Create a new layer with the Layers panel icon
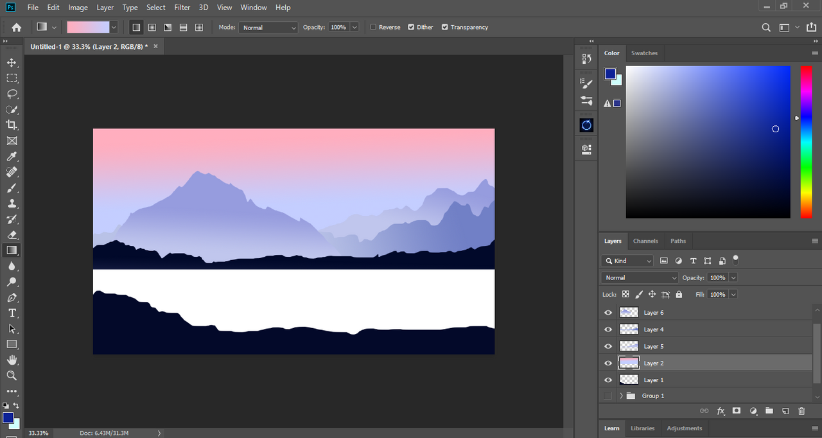The image size is (822, 438). click(785, 411)
